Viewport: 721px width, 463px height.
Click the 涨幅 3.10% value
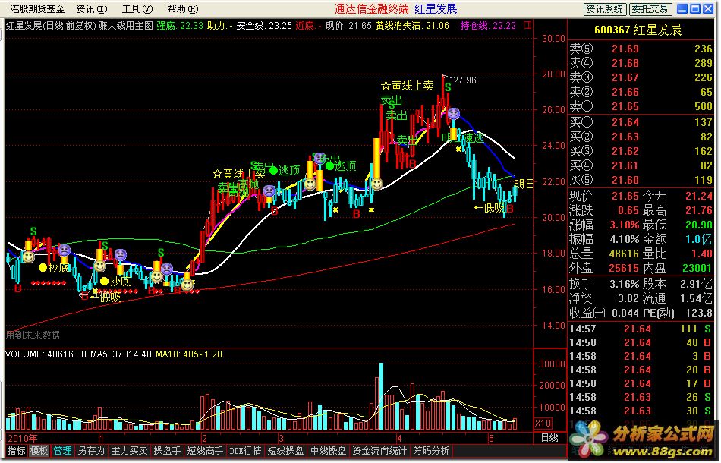625,225
